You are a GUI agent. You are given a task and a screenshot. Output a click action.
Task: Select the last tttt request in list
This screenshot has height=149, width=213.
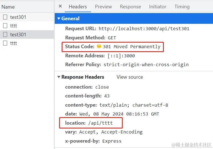click(x=14, y=43)
